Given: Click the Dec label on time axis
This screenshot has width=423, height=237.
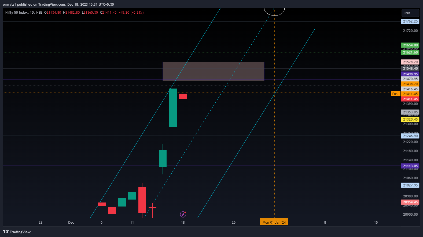Looking at the screenshot, I should click(x=71, y=223).
